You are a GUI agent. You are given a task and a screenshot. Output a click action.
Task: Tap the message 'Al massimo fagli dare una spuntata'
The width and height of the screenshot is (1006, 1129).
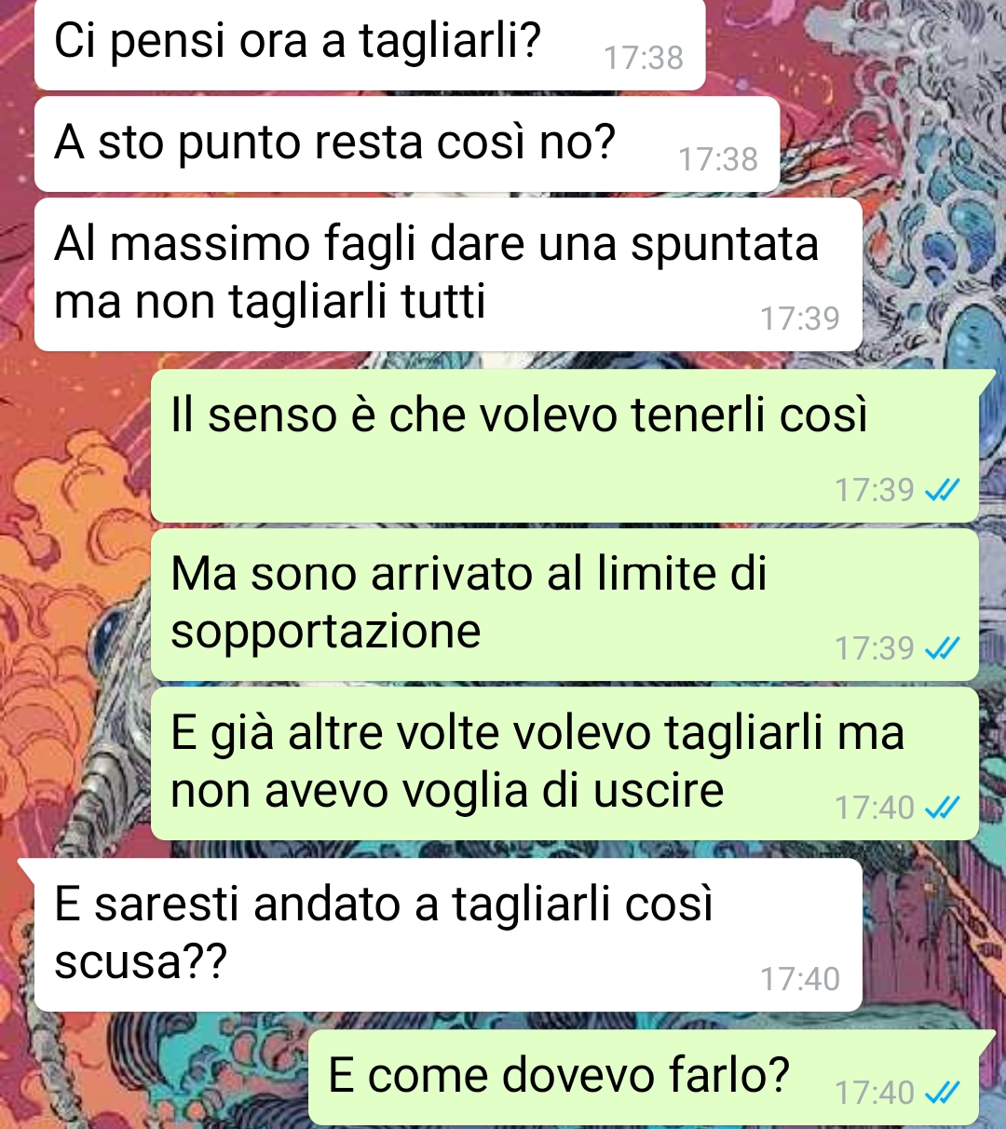pyautogui.click(x=448, y=275)
